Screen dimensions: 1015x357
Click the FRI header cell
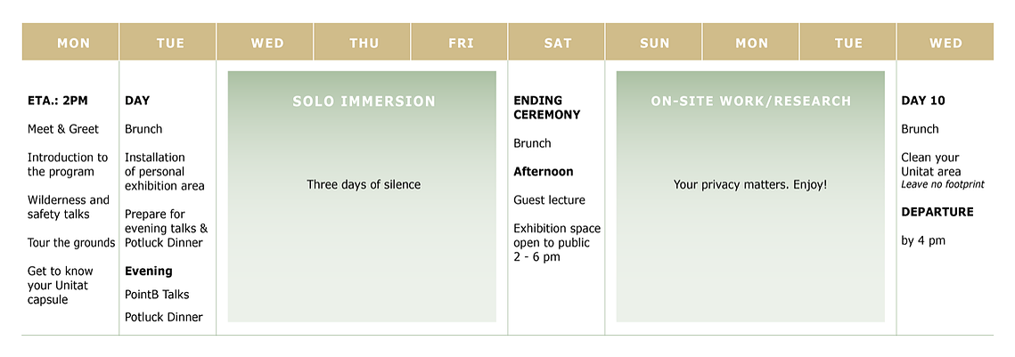459,42
